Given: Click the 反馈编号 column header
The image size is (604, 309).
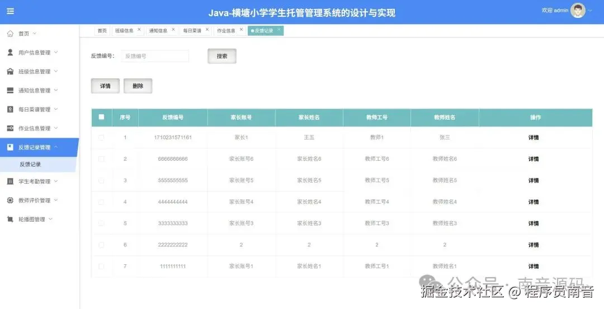Looking at the screenshot, I should click(x=173, y=117).
